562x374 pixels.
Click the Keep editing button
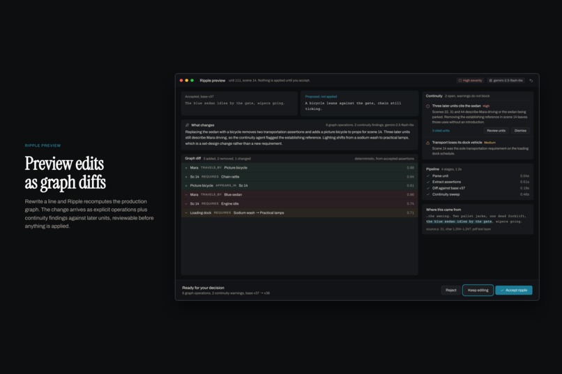coord(478,290)
